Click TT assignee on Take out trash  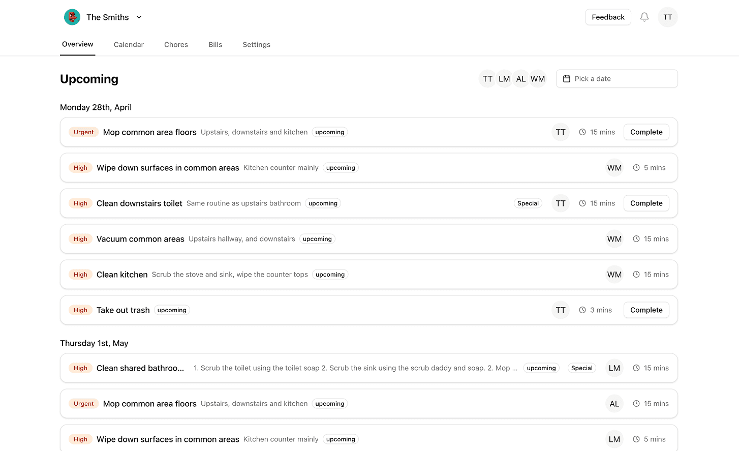561,310
